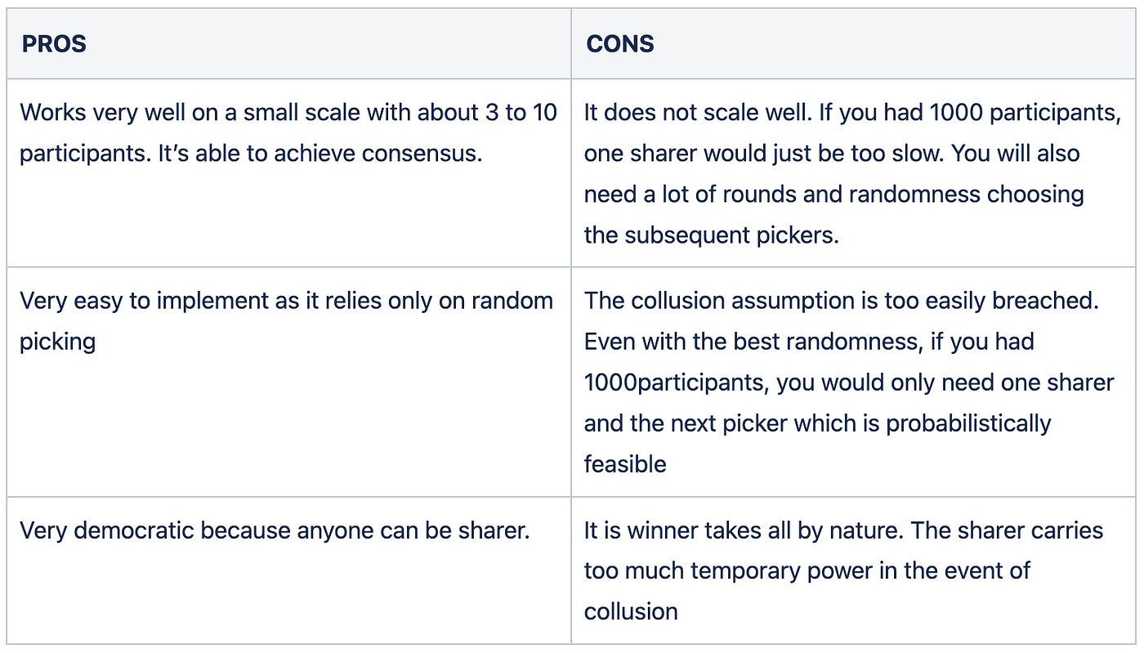Viewport: 1144px width, 653px height.
Task: Select the "It does not scale well" cell
Action: (x=851, y=173)
